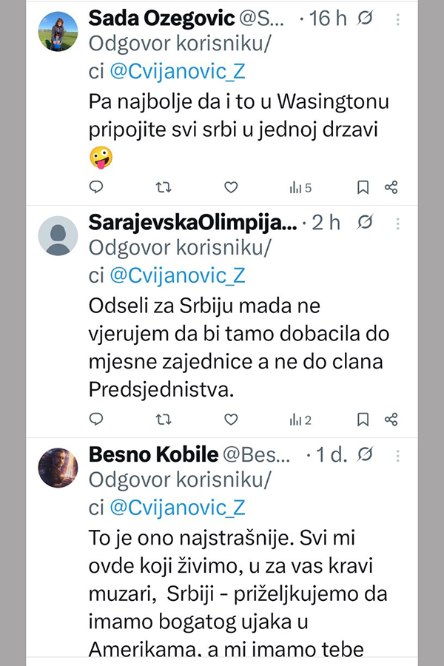View analytics showing 5 views
The width and height of the screenshot is (444, 666).
(x=300, y=188)
